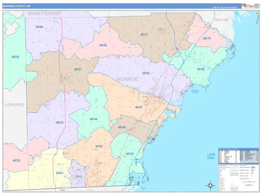The height and width of the screenshot is (196, 262).
Task: Click the map legend box
Action: 238,178
